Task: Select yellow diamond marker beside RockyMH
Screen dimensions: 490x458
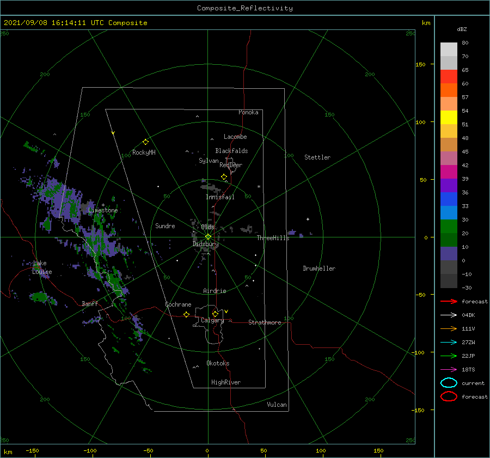Action: tap(145, 142)
